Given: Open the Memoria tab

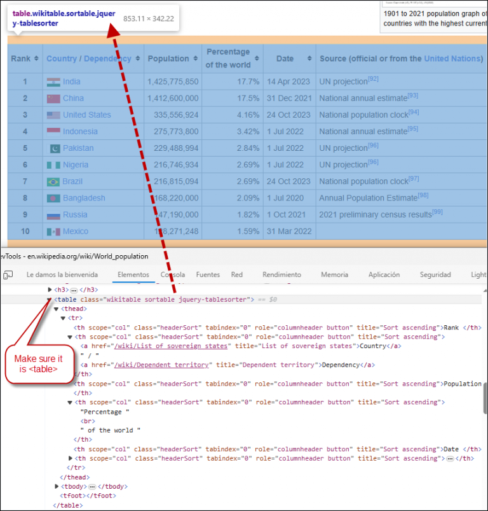Looking at the screenshot, I should pyautogui.click(x=334, y=275).
